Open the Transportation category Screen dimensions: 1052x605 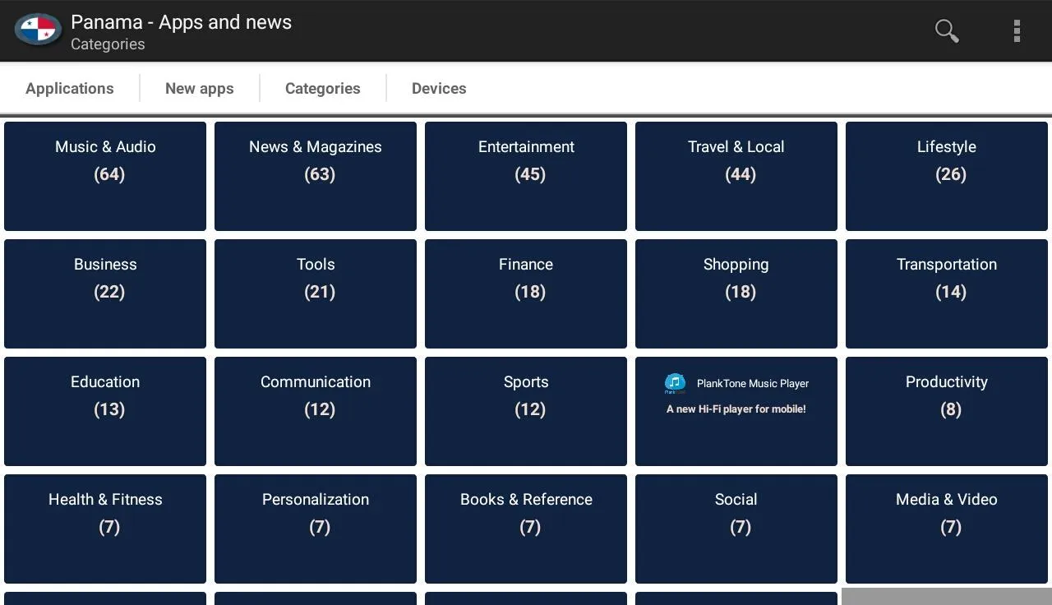[947, 293]
